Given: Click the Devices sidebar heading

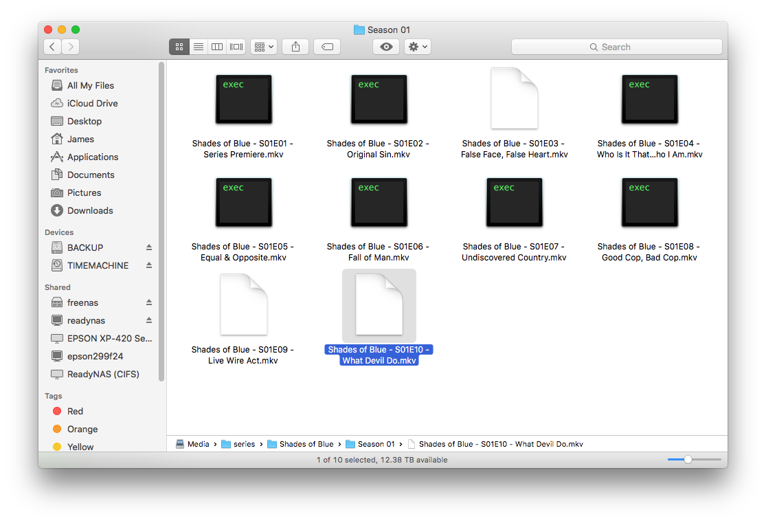Looking at the screenshot, I should point(59,232).
